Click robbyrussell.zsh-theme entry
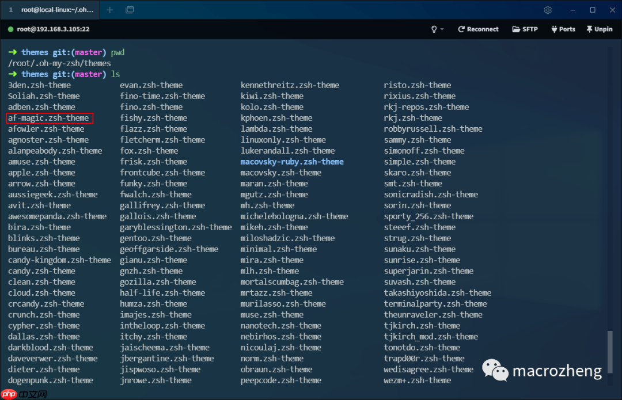This screenshot has width=622, height=400. pyautogui.click(x=433, y=129)
